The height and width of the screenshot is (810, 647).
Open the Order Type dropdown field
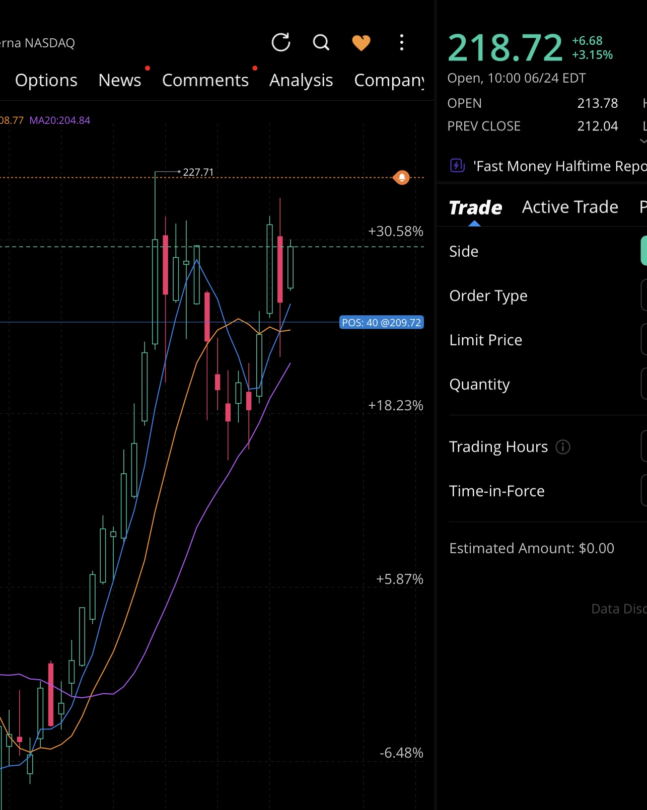click(643, 296)
